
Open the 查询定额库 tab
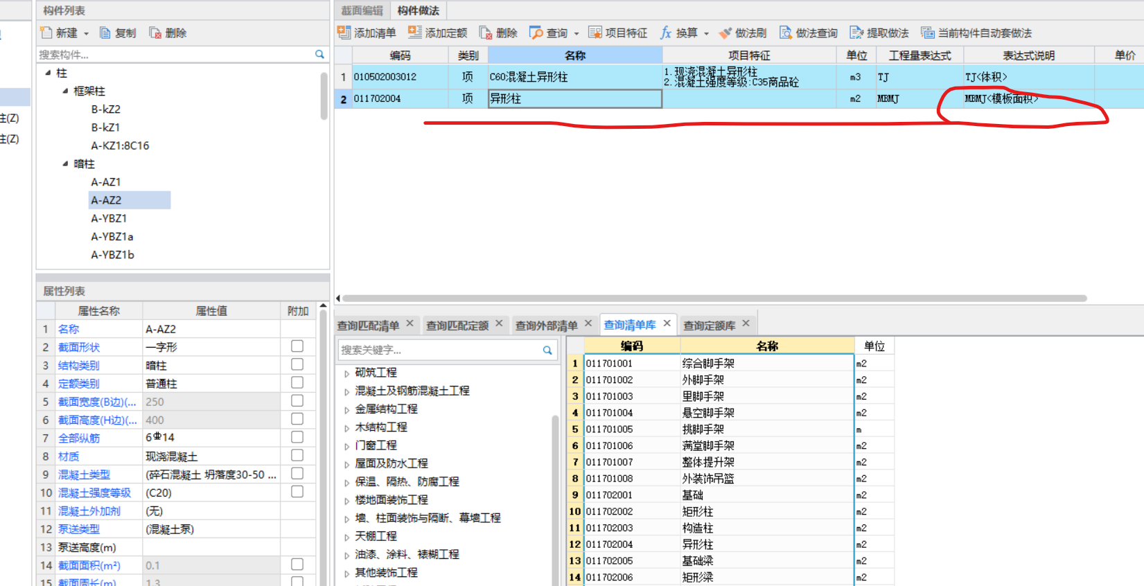(x=710, y=326)
